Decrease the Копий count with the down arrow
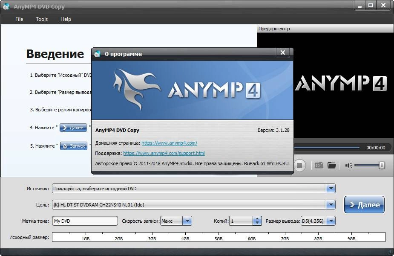The height and width of the screenshot is (256, 394). (257, 223)
